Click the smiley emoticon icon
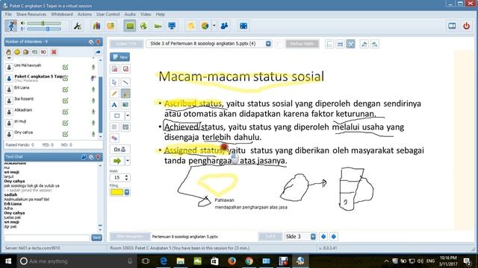Image resolution: width=478 pixels, height=268 pixels. (x=17, y=52)
